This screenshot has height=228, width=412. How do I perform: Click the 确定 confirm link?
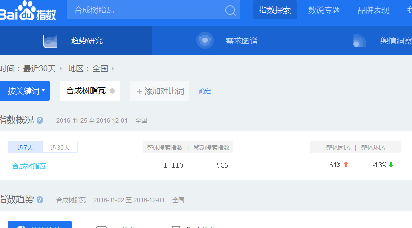pyautogui.click(x=205, y=91)
